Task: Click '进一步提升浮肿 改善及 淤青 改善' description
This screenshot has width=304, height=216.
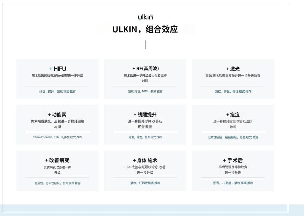Action: [x=145, y=124]
